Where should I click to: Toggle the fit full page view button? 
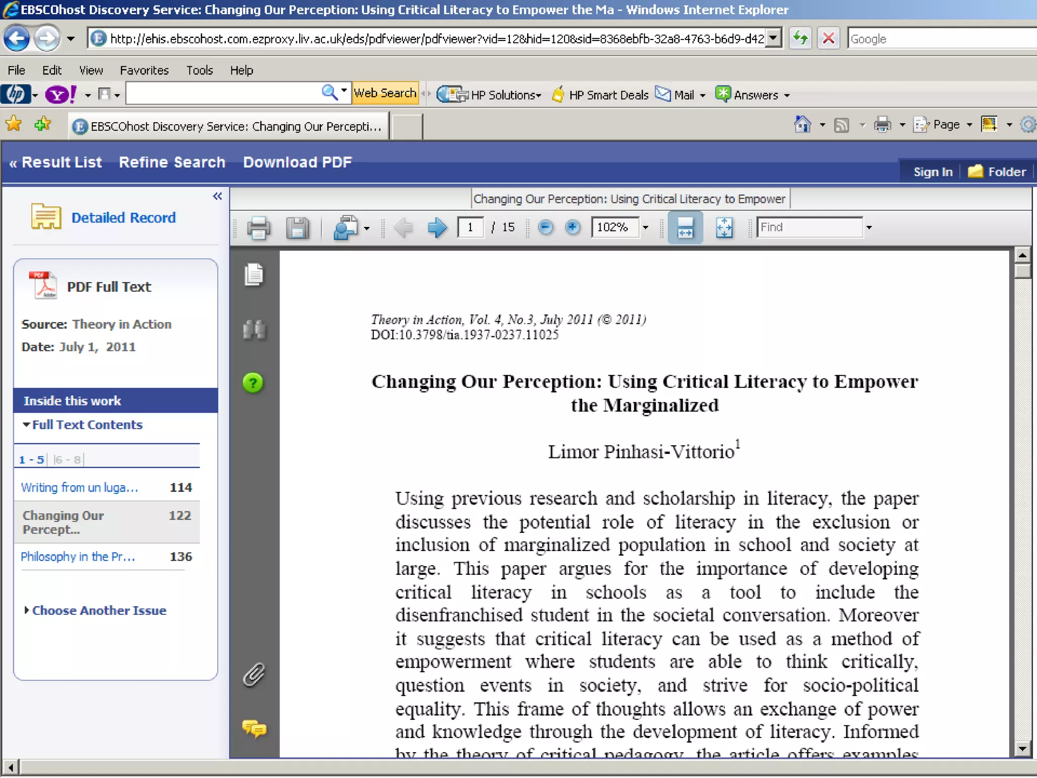click(724, 227)
